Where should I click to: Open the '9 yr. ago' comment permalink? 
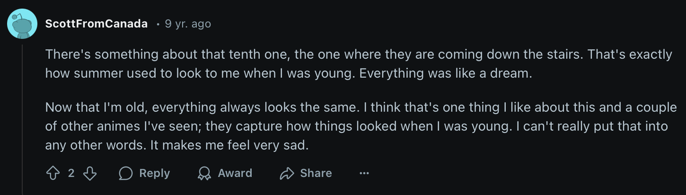click(x=188, y=24)
